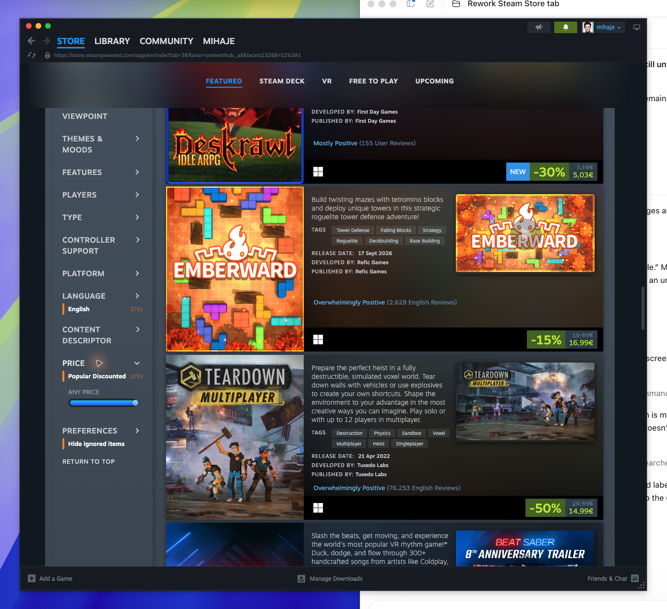This screenshot has height=609, width=667.
Task: Click the page reload icon
Action: (x=32, y=55)
